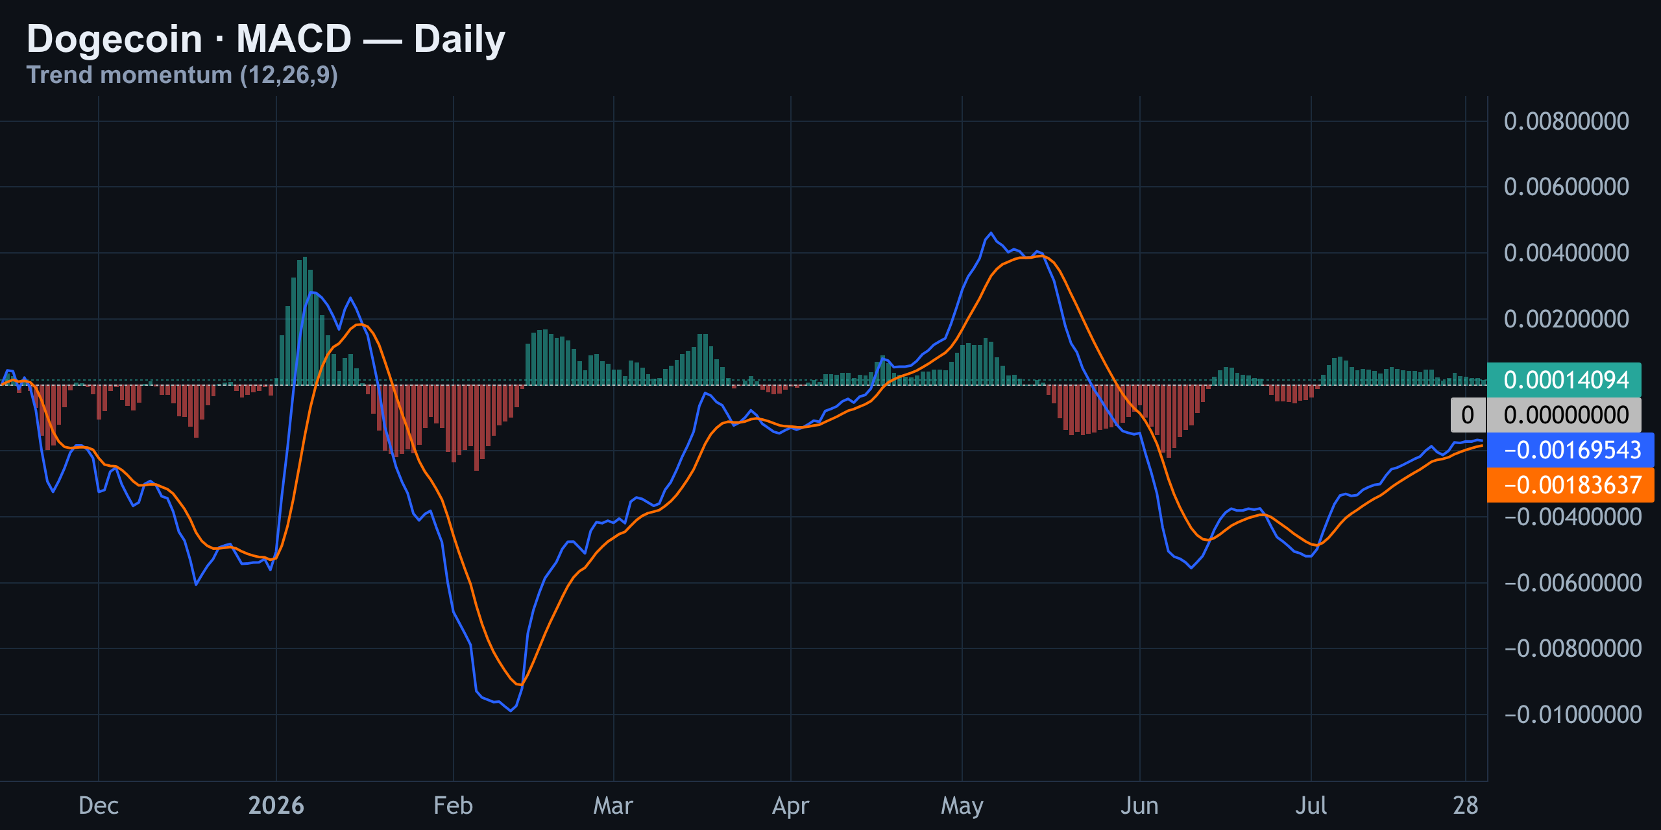This screenshot has width=1661, height=830.
Task: Click the "Mar" time axis label
Action: (x=613, y=805)
